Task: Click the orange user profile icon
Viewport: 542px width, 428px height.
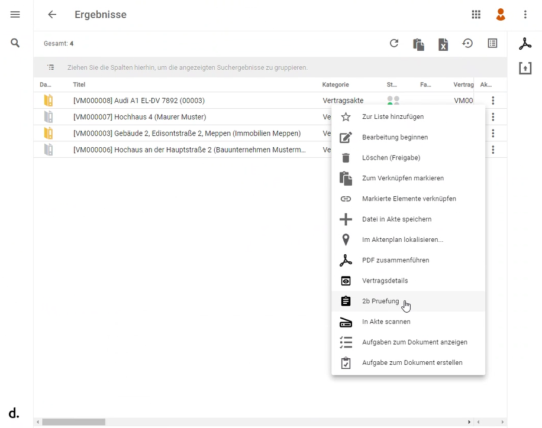Action: click(501, 15)
